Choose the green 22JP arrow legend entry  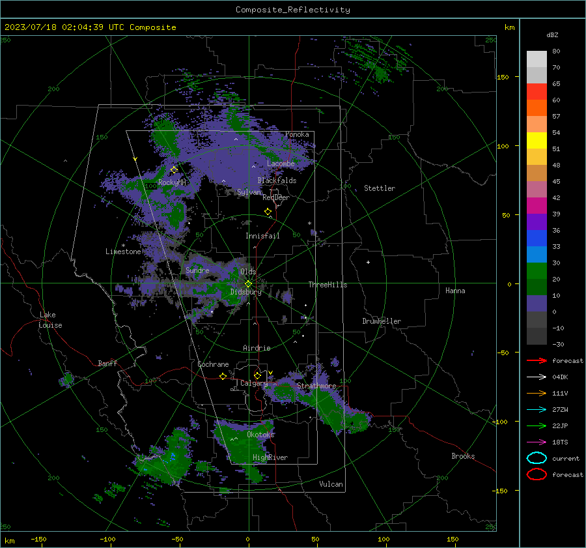537,425
